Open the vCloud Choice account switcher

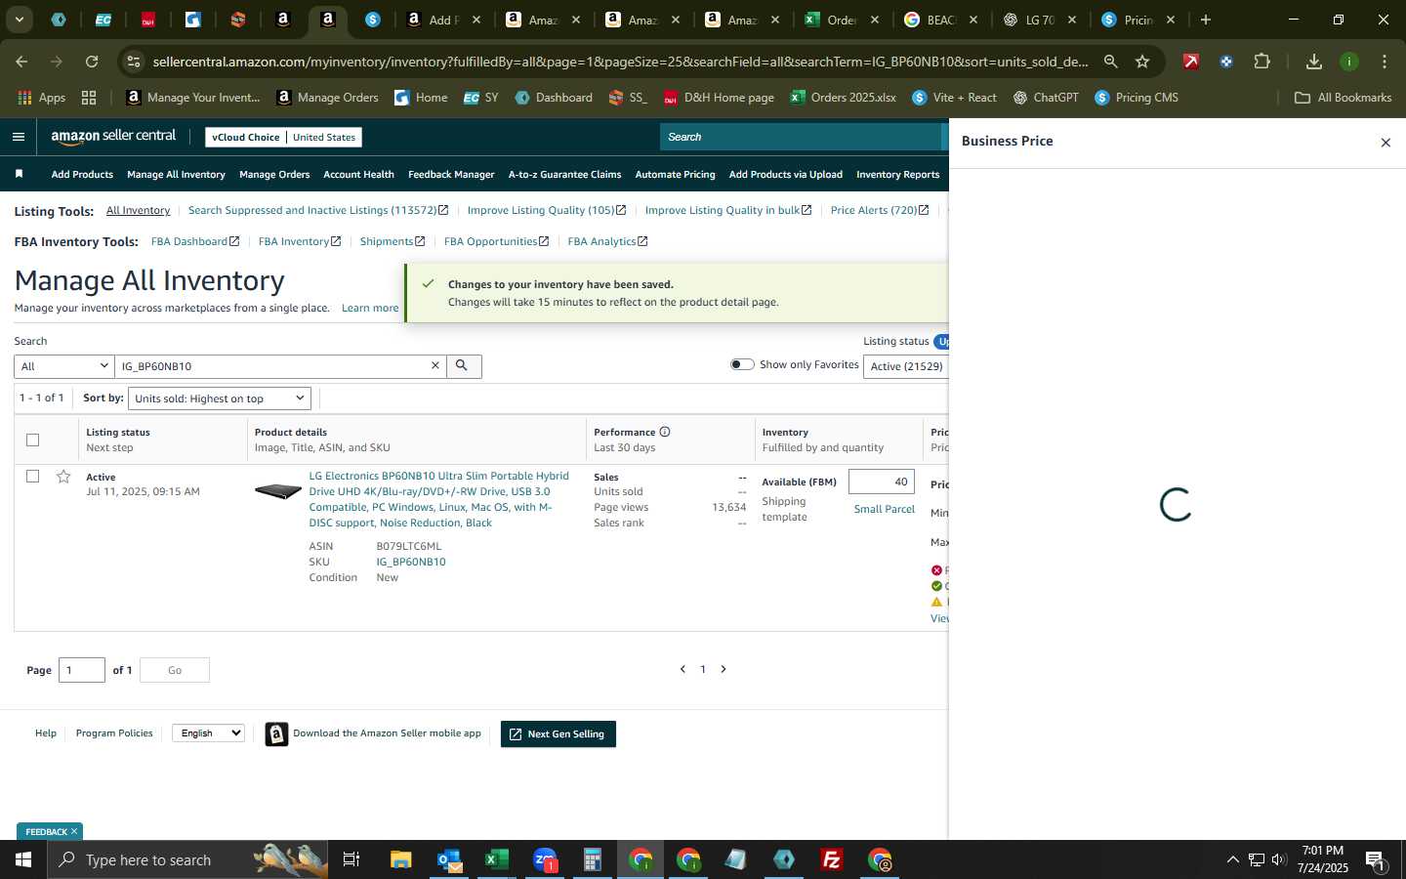coord(283,137)
